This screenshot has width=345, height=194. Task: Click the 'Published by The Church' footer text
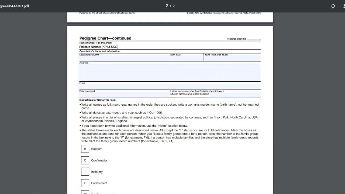pos(107,13)
